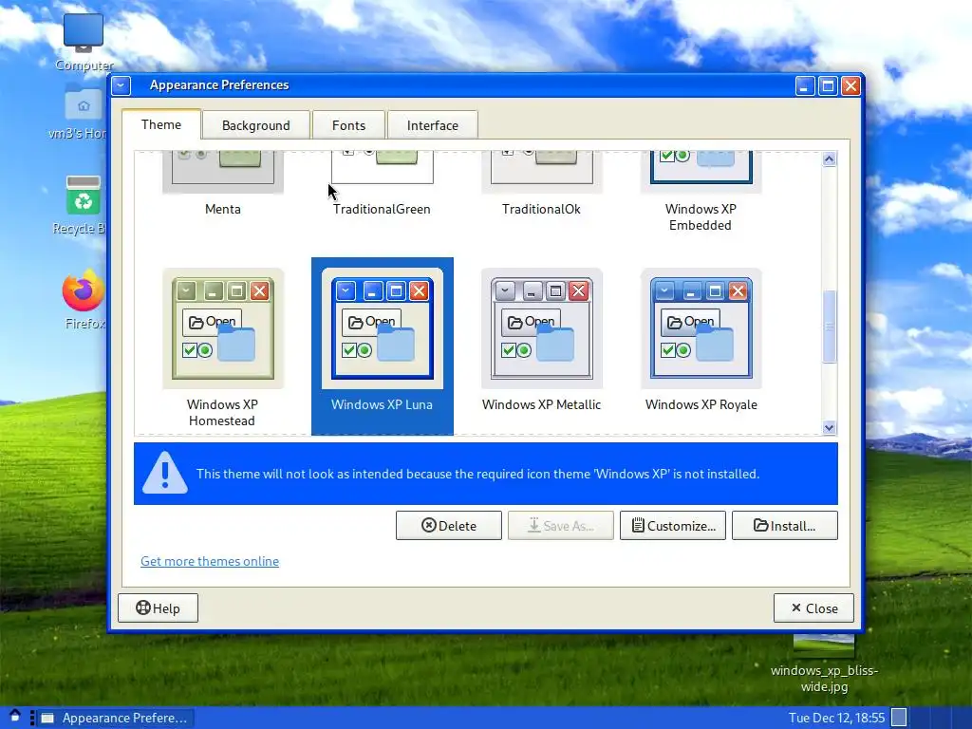
Task: Open the Help button
Action: [x=159, y=608]
